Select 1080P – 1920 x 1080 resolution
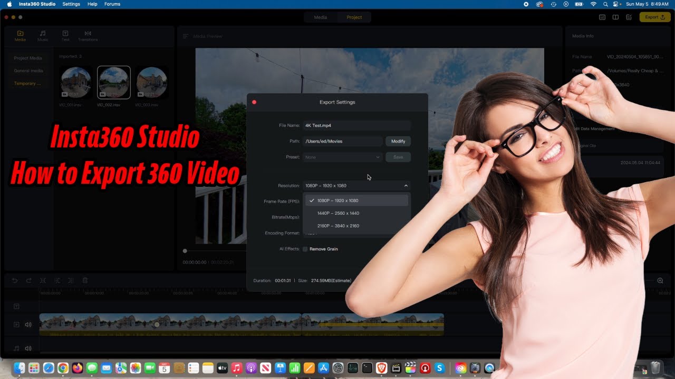The width and height of the screenshot is (675, 379). point(356,201)
